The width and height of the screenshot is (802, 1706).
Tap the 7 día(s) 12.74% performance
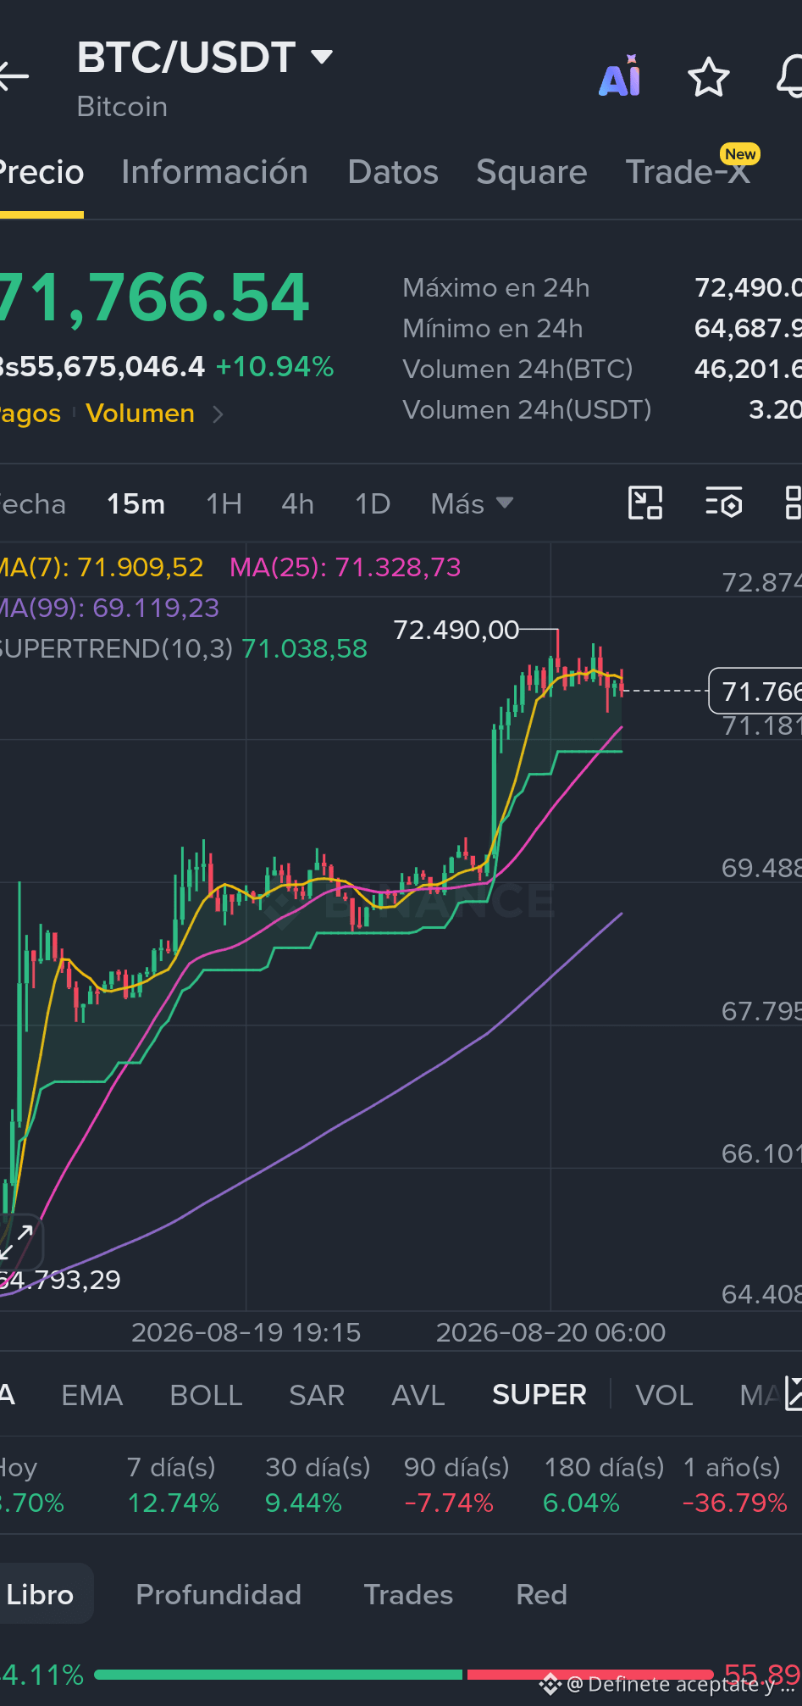click(x=173, y=1485)
